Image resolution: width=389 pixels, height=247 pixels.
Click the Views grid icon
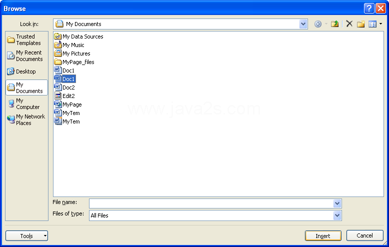click(x=372, y=24)
